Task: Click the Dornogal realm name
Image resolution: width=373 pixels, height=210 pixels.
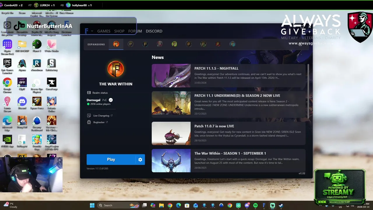Action: pyautogui.click(x=94, y=100)
